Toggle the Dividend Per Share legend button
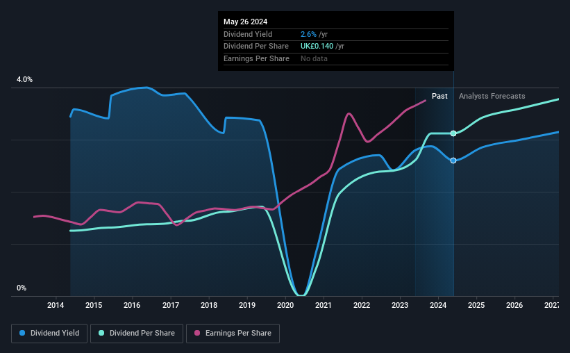This screenshot has width=570, height=353. coord(137,334)
